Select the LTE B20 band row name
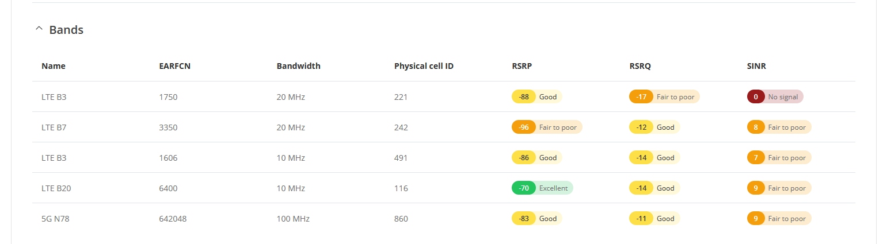Screen dimensions: 883x244 (56, 188)
